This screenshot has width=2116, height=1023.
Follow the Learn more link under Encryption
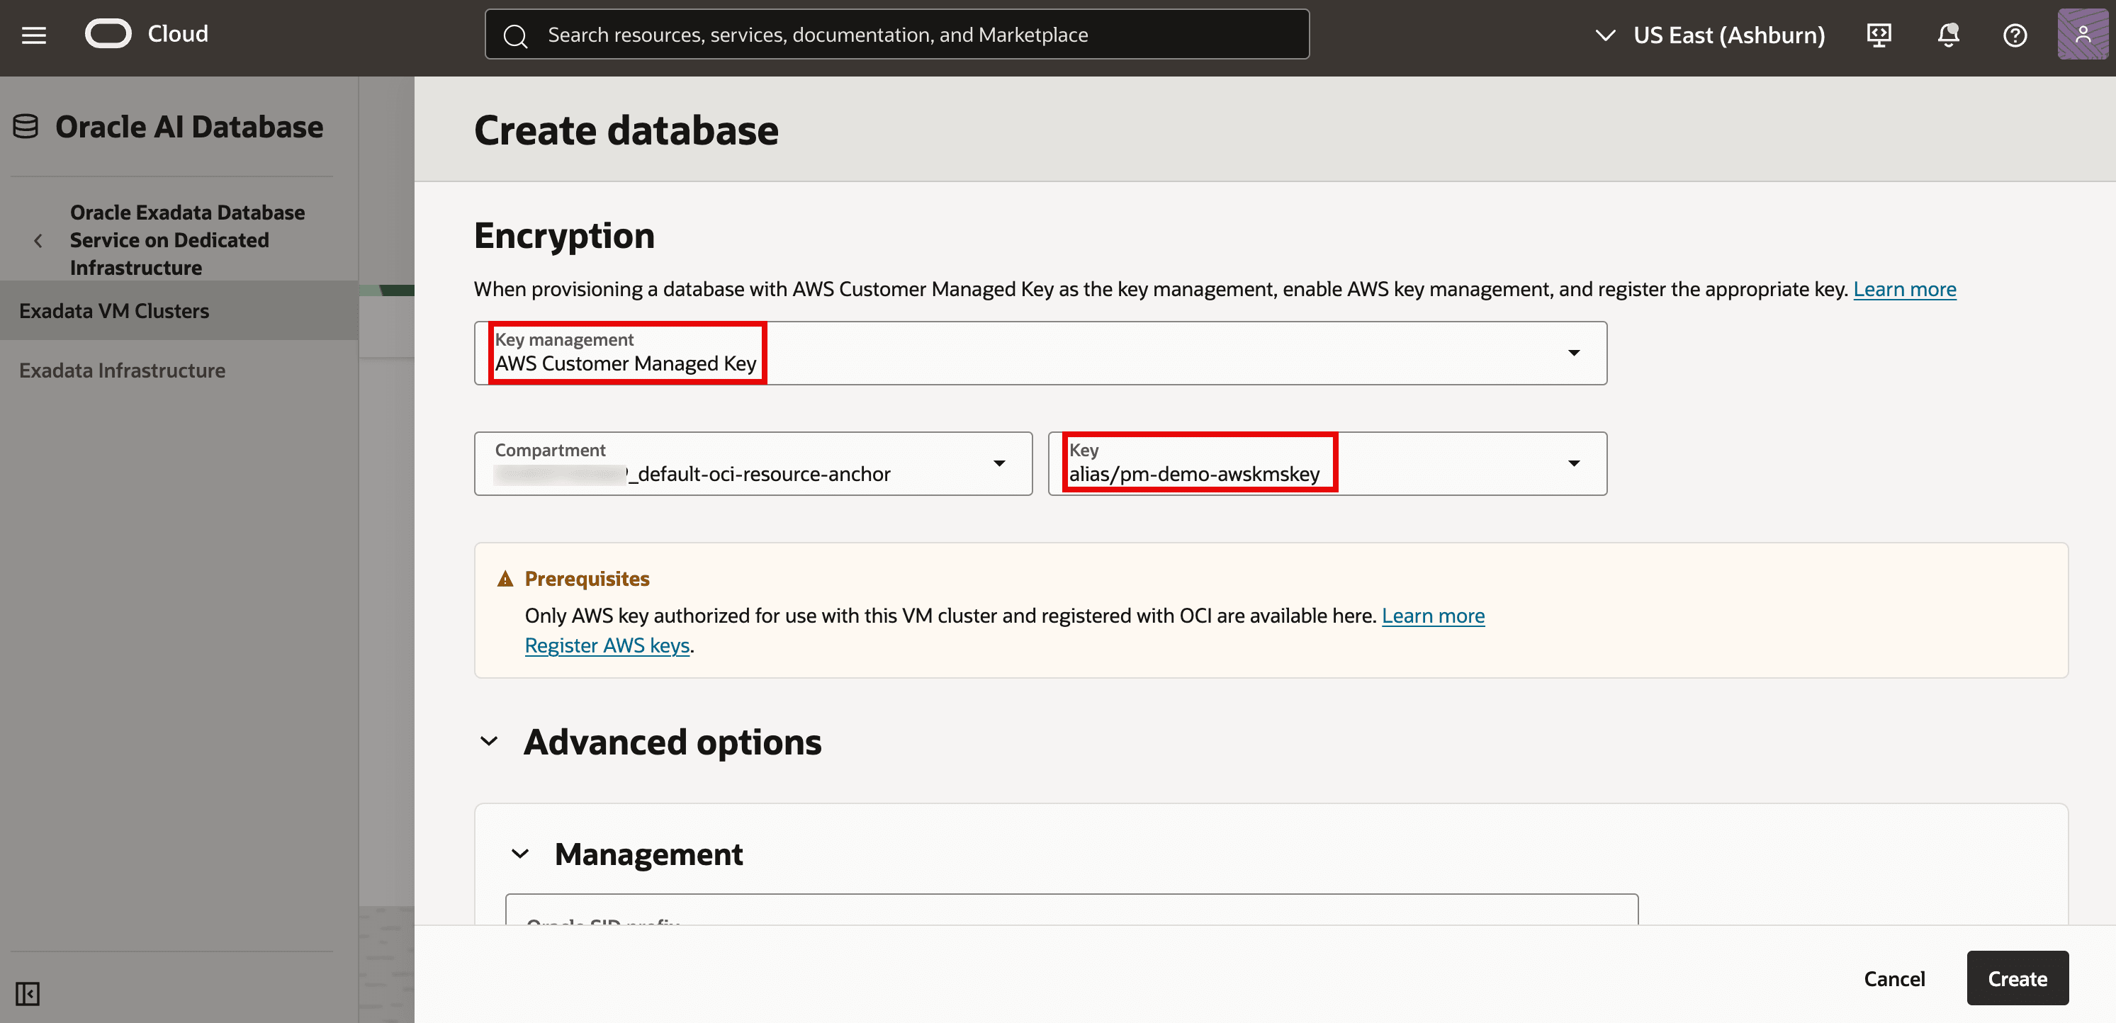(x=1904, y=289)
